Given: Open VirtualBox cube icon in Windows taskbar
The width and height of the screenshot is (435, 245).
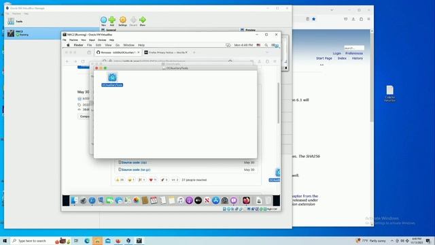Looking at the screenshot, I should pos(128,240).
